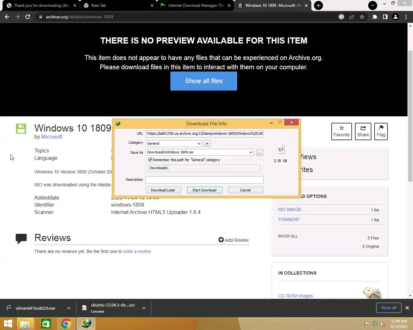Show hidden tray icons arrow
This screenshot has width=413, height=330.
coord(359,324)
